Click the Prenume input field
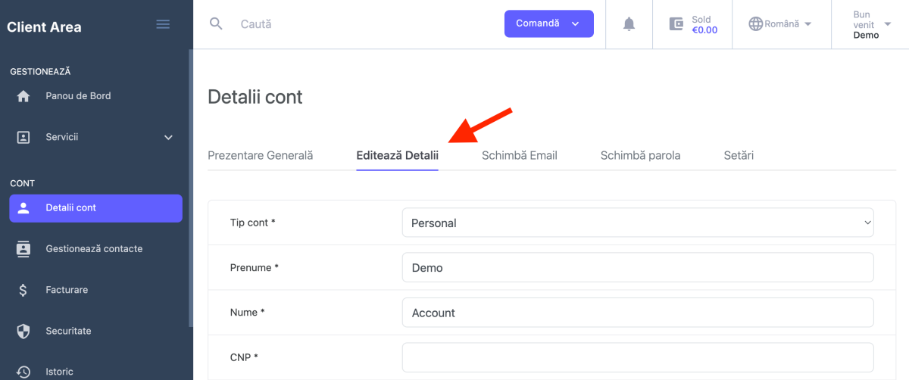This screenshot has height=380, width=909. (637, 268)
